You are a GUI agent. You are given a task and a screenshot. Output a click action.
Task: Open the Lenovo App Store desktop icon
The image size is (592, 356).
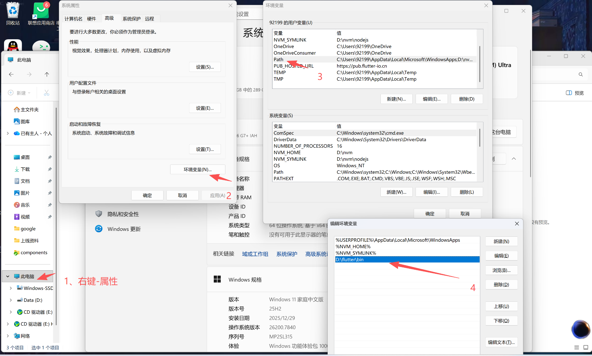point(41,14)
